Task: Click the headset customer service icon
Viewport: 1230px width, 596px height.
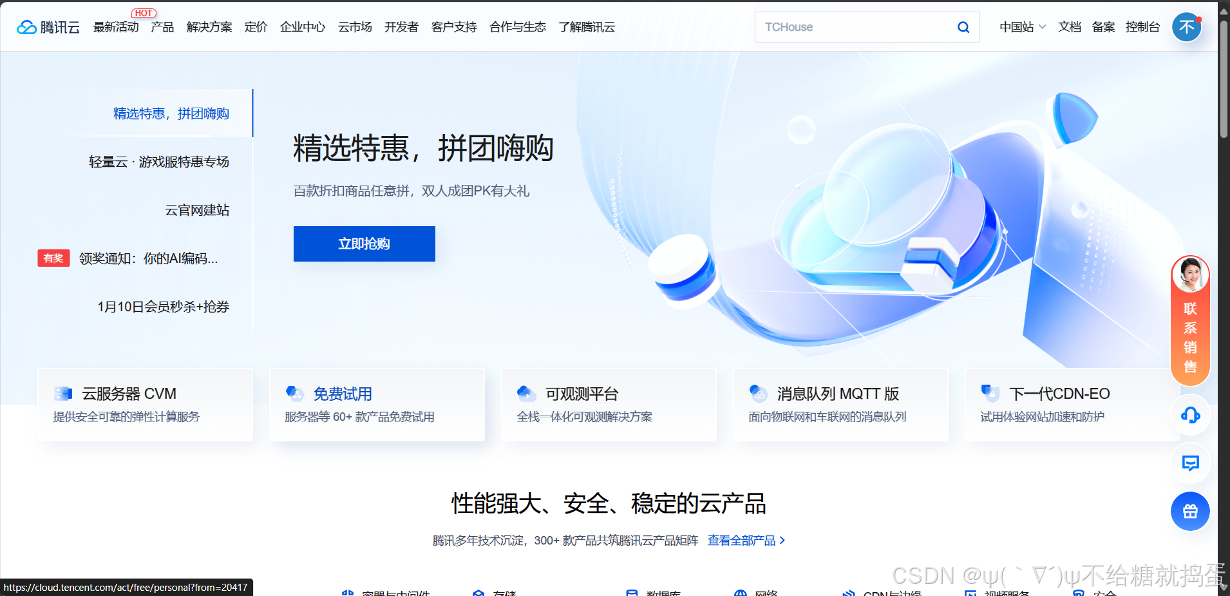Action: [1190, 415]
